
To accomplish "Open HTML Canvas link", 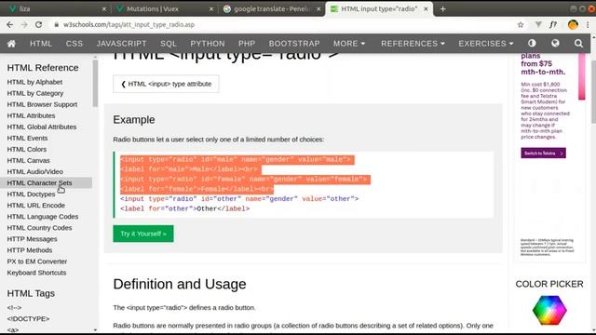I will 28,160.
